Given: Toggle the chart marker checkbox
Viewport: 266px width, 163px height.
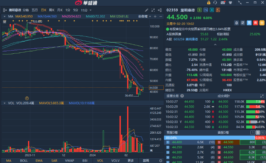Looking at the screenshot, I should click(x=5, y=22).
